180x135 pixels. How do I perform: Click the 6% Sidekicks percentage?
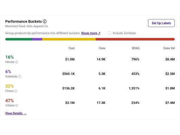(x=8, y=72)
